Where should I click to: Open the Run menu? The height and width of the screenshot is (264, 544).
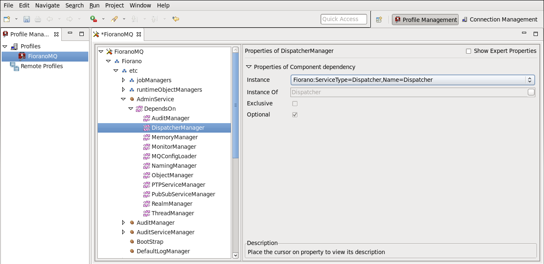pos(94,5)
